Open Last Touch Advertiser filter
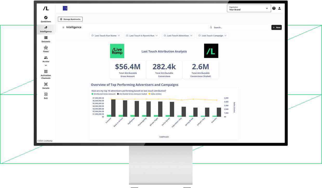 (178, 36)
